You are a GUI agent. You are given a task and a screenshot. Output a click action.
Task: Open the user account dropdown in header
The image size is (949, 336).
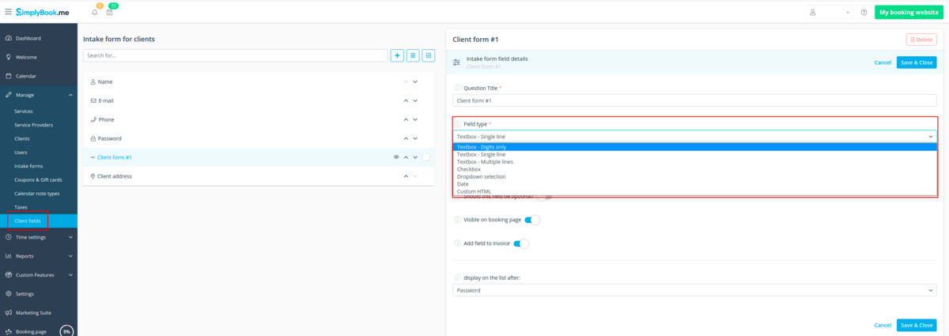click(829, 13)
